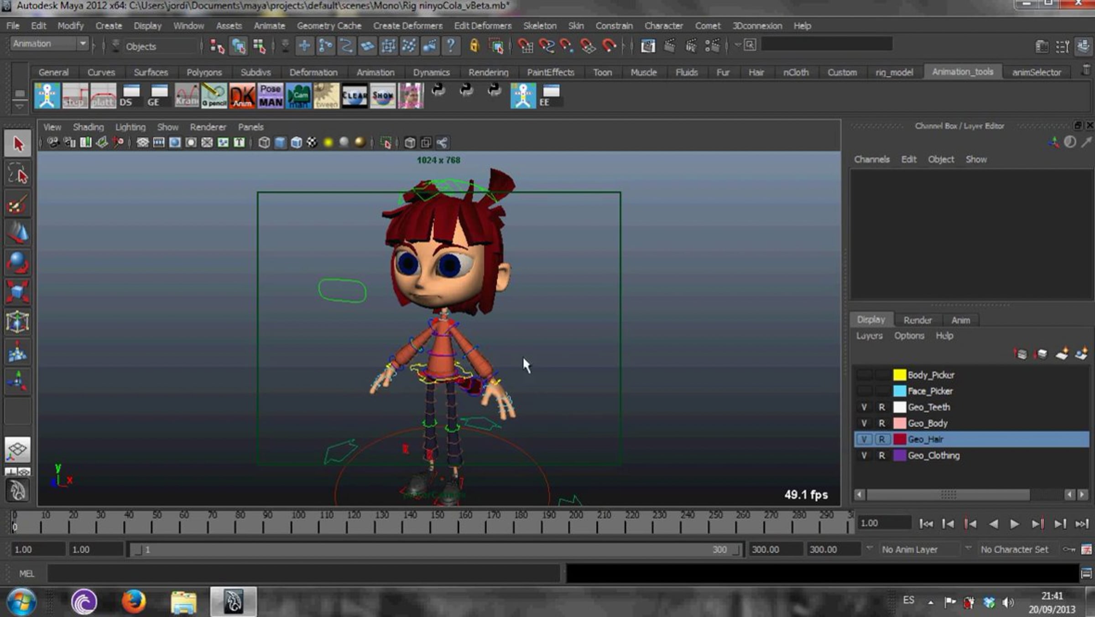Image resolution: width=1095 pixels, height=617 pixels.
Task: Jump to end of playback range
Action: click(1082, 524)
